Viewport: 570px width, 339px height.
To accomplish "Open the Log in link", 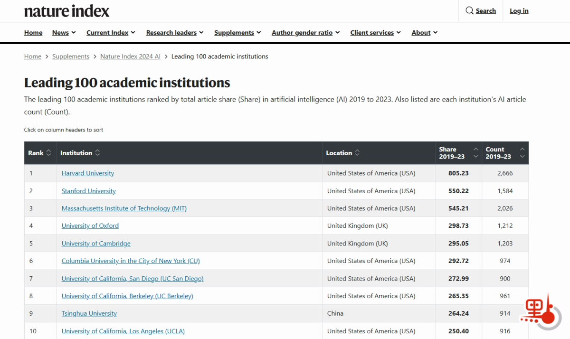I will (x=519, y=11).
